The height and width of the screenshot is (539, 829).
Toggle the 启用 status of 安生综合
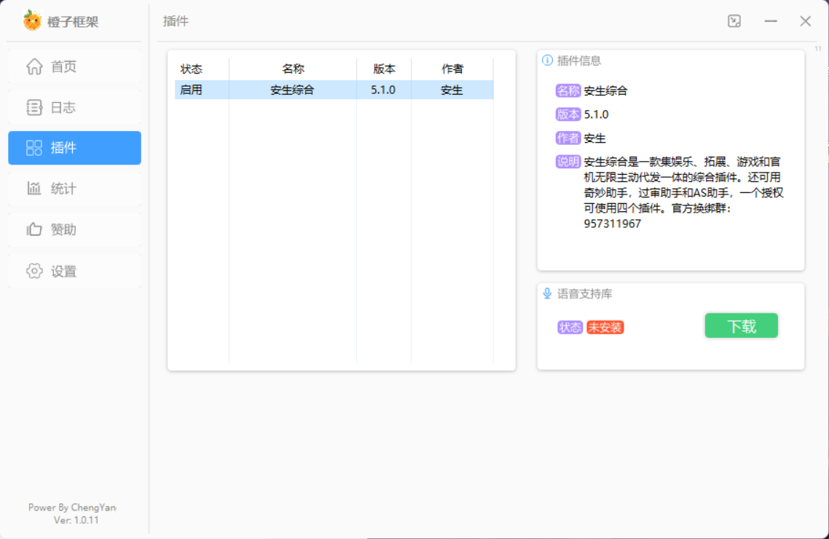coord(192,89)
